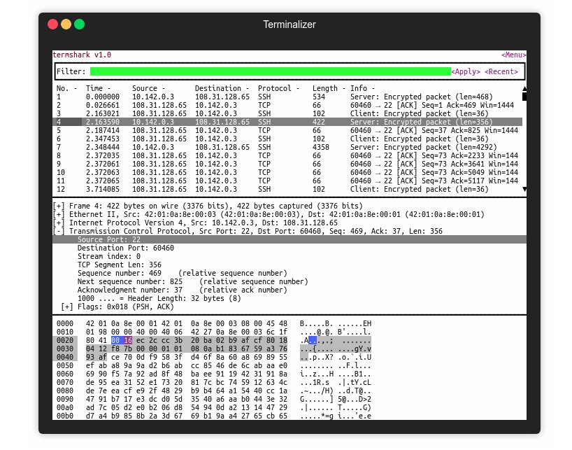Sort by the Protocol column header

(x=278, y=88)
